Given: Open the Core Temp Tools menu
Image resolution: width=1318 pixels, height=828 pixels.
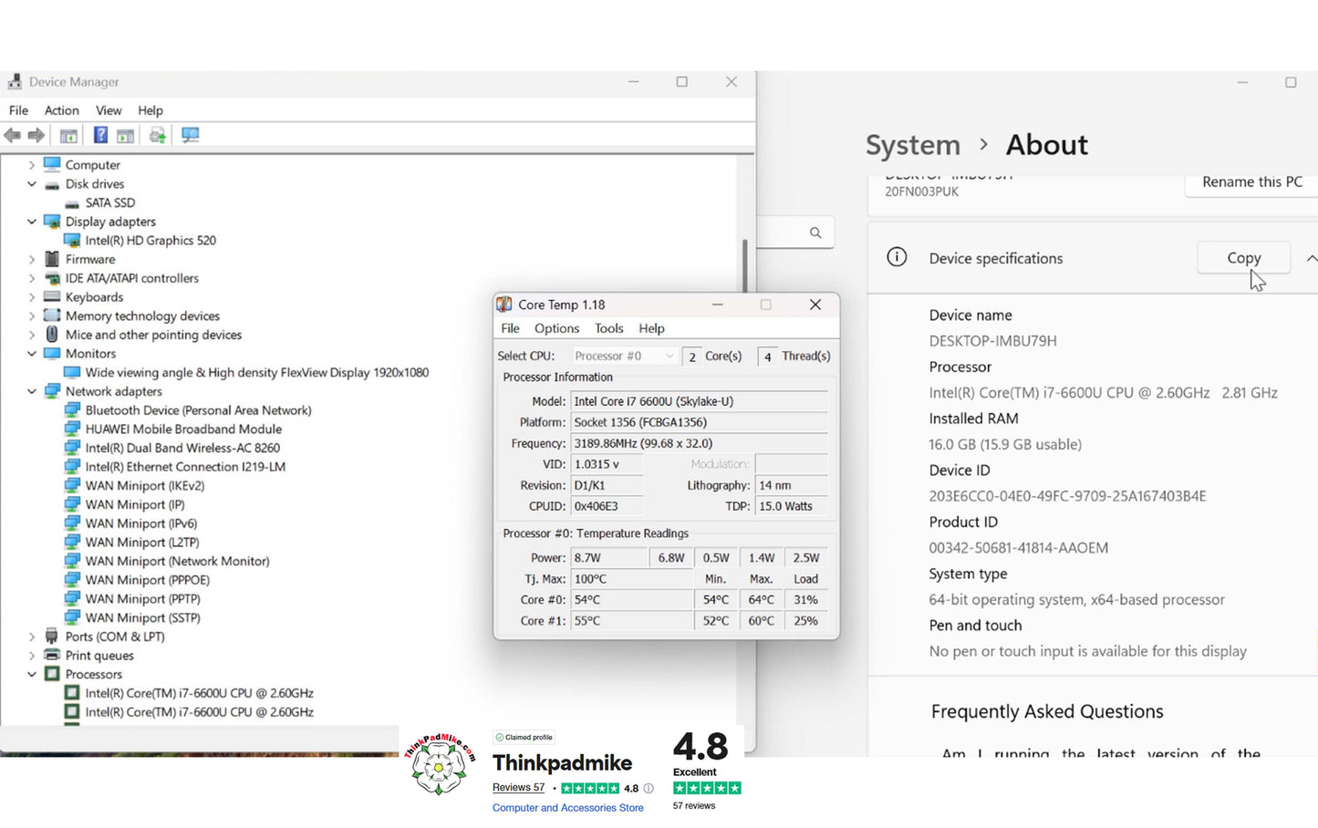Looking at the screenshot, I should tap(609, 328).
